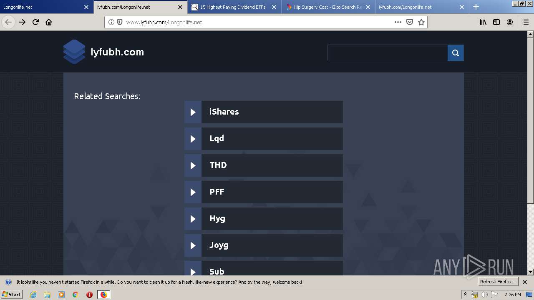Show site information icon in the address bar
Viewport: 534px width, 300px height.
(x=111, y=22)
